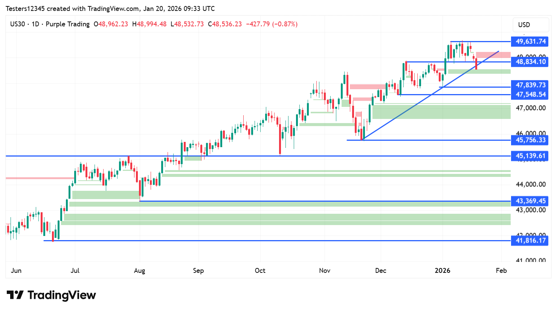Click the 47,839.73 price level tag
Image resolution: width=557 pixels, height=312 pixels.
[x=530, y=85]
